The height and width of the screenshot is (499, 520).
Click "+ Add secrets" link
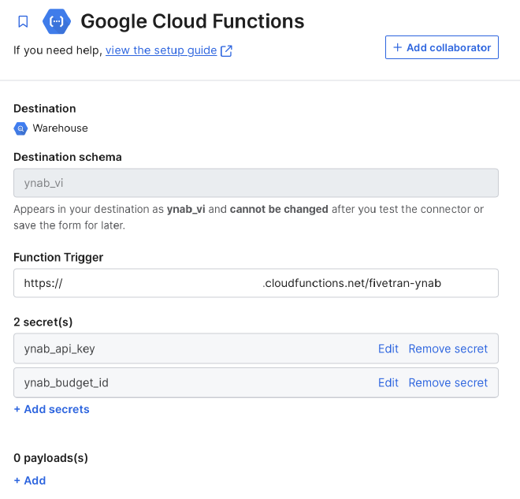[x=52, y=409]
